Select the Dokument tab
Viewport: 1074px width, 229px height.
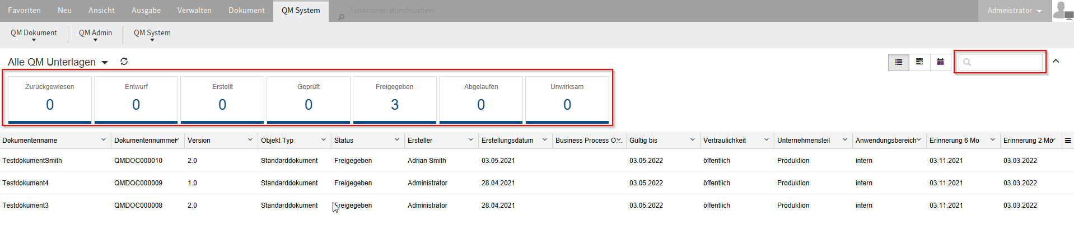click(x=246, y=11)
